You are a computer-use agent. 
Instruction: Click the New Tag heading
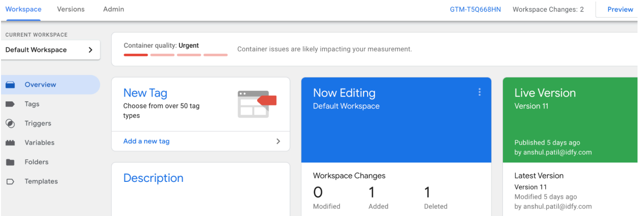click(x=145, y=93)
